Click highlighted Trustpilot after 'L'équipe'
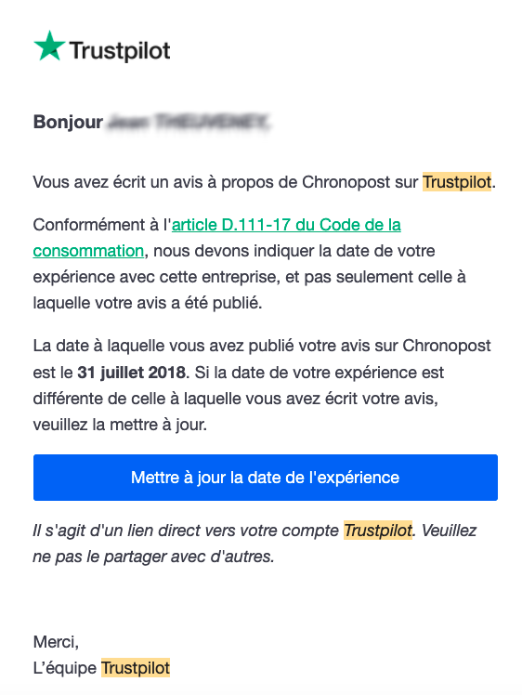This screenshot has width=522, height=695. pos(136,667)
